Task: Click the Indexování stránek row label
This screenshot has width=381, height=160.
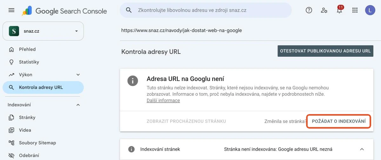Action: [160, 149]
